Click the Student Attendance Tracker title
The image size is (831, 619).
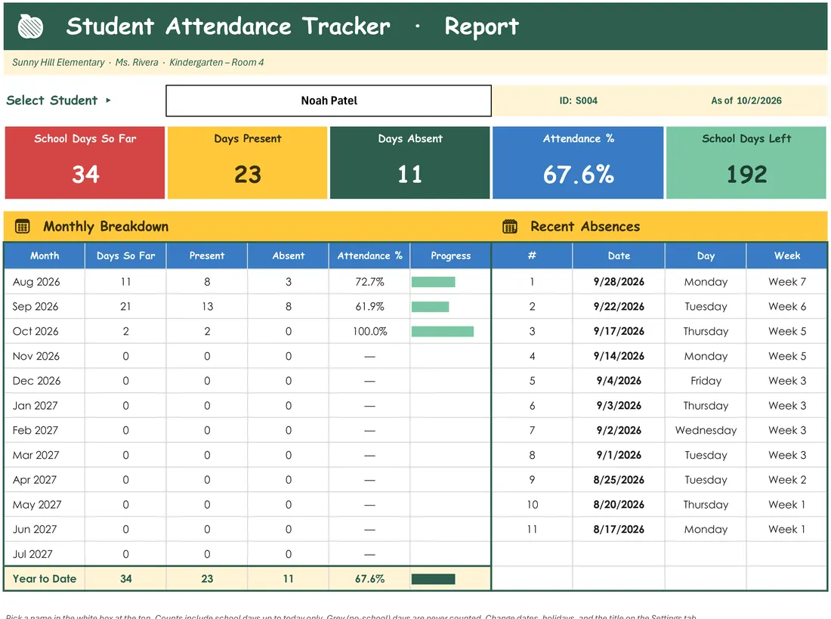coord(228,26)
